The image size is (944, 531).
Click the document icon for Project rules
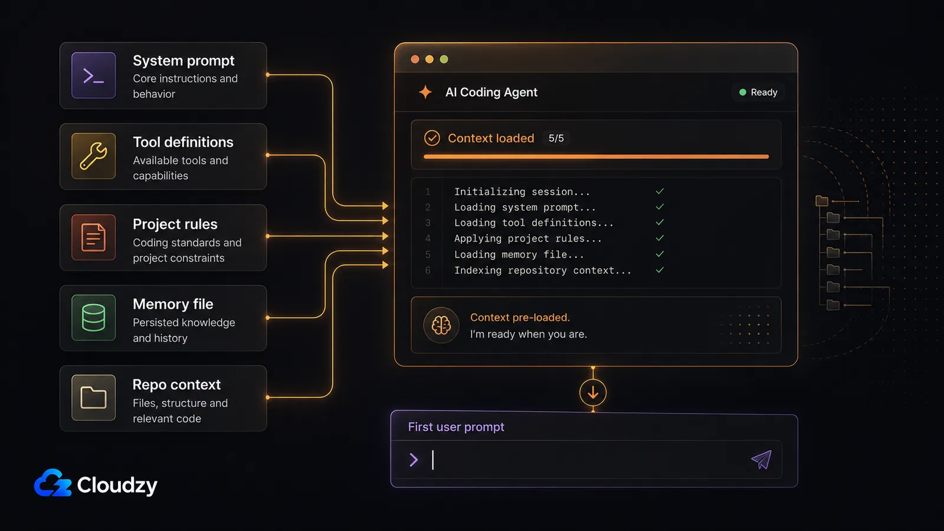93,238
